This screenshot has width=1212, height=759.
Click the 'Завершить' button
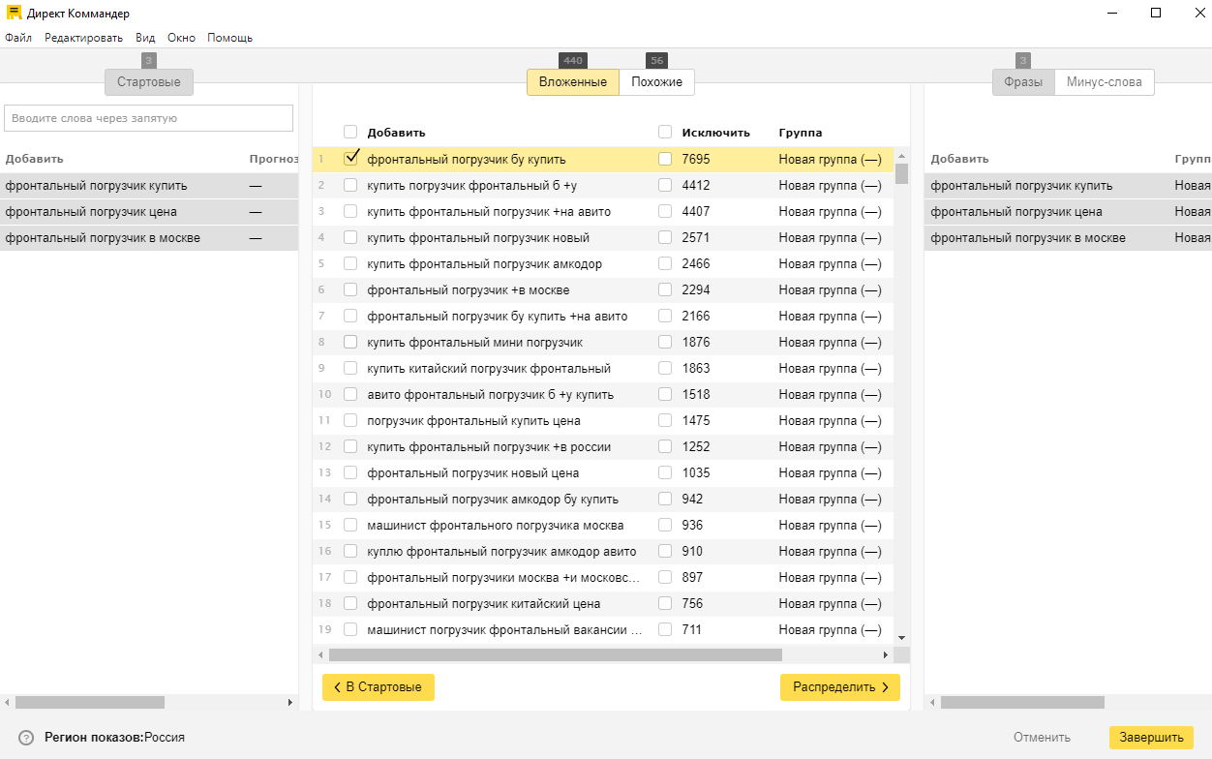(1151, 738)
